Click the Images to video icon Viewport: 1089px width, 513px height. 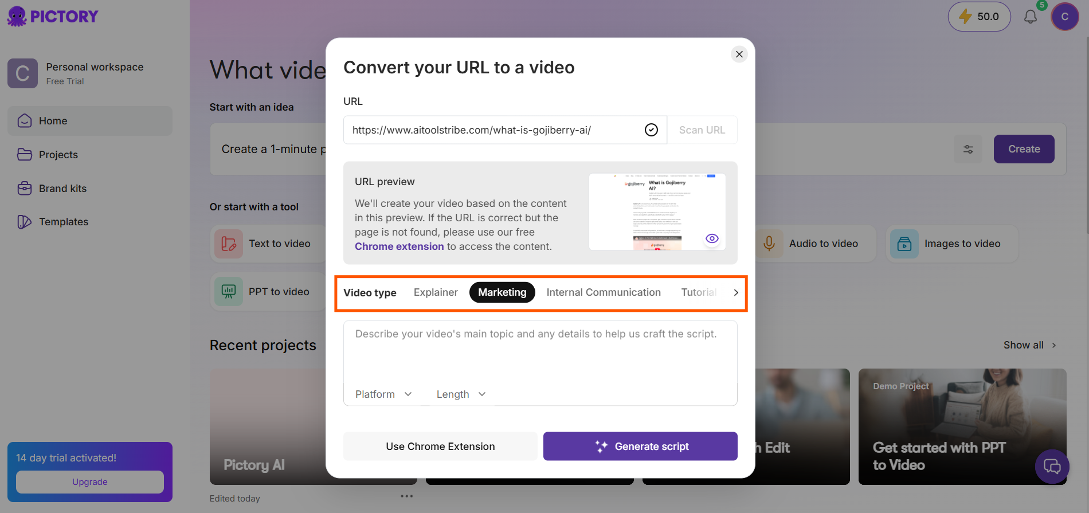904,244
